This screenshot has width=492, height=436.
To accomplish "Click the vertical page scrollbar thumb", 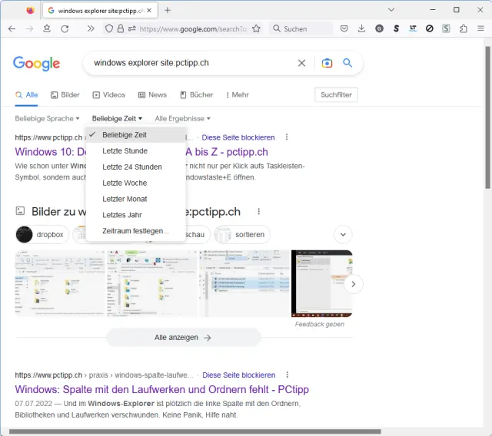I will tap(487, 117).
